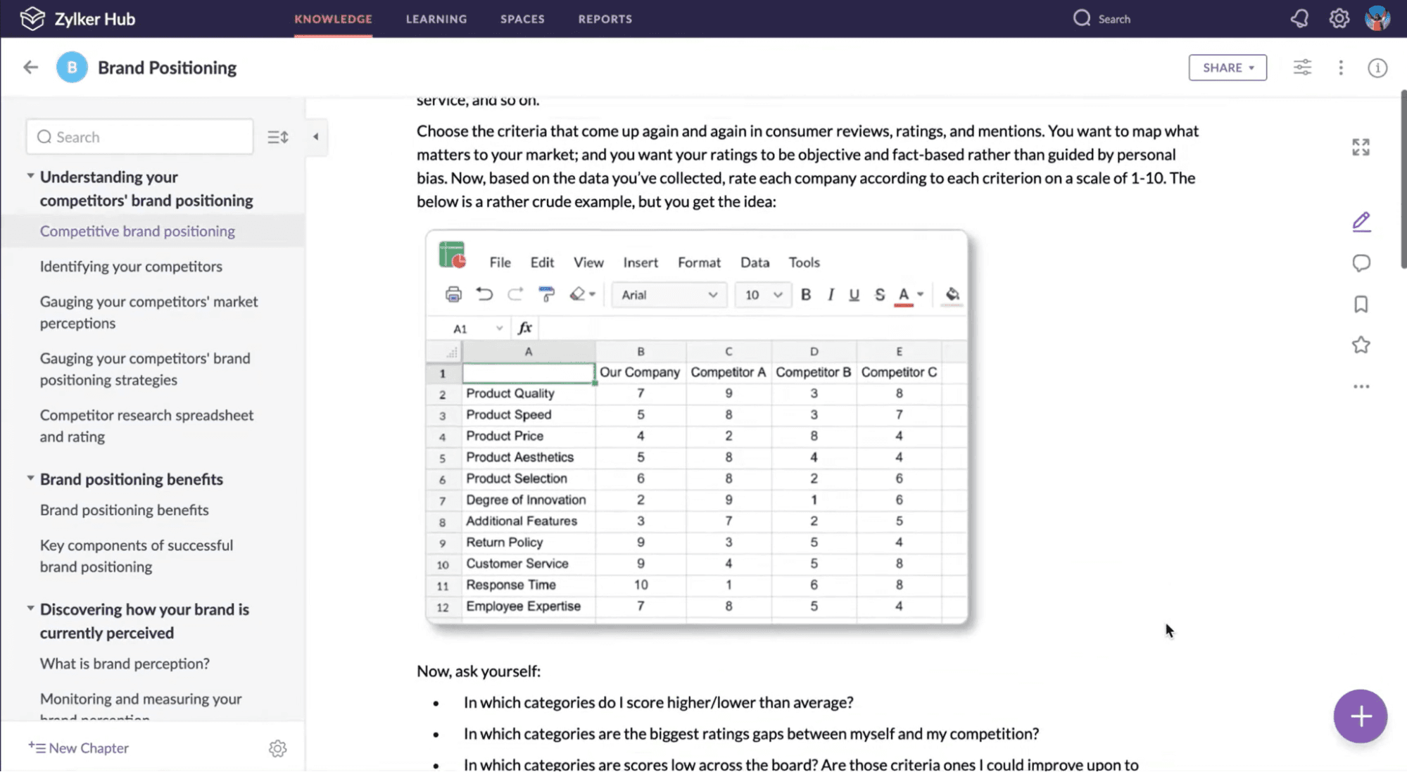Click the settings gear icon
The height and width of the screenshot is (772, 1407).
click(1339, 18)
